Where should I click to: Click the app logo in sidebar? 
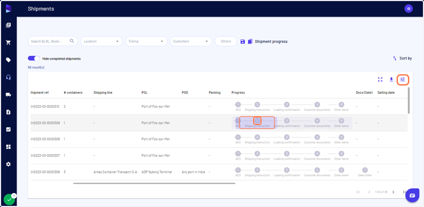tap(8, 8)
